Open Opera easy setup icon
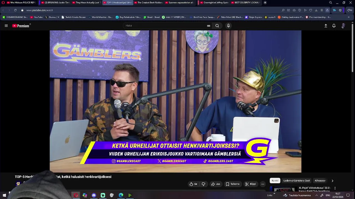The width and height of the screenshot is (355, 199). (322, 10)
